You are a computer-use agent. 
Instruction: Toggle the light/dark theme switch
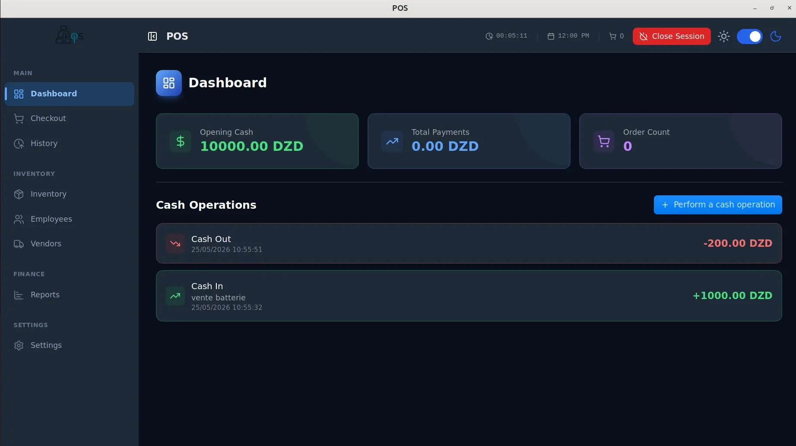[x=749, y=36]
